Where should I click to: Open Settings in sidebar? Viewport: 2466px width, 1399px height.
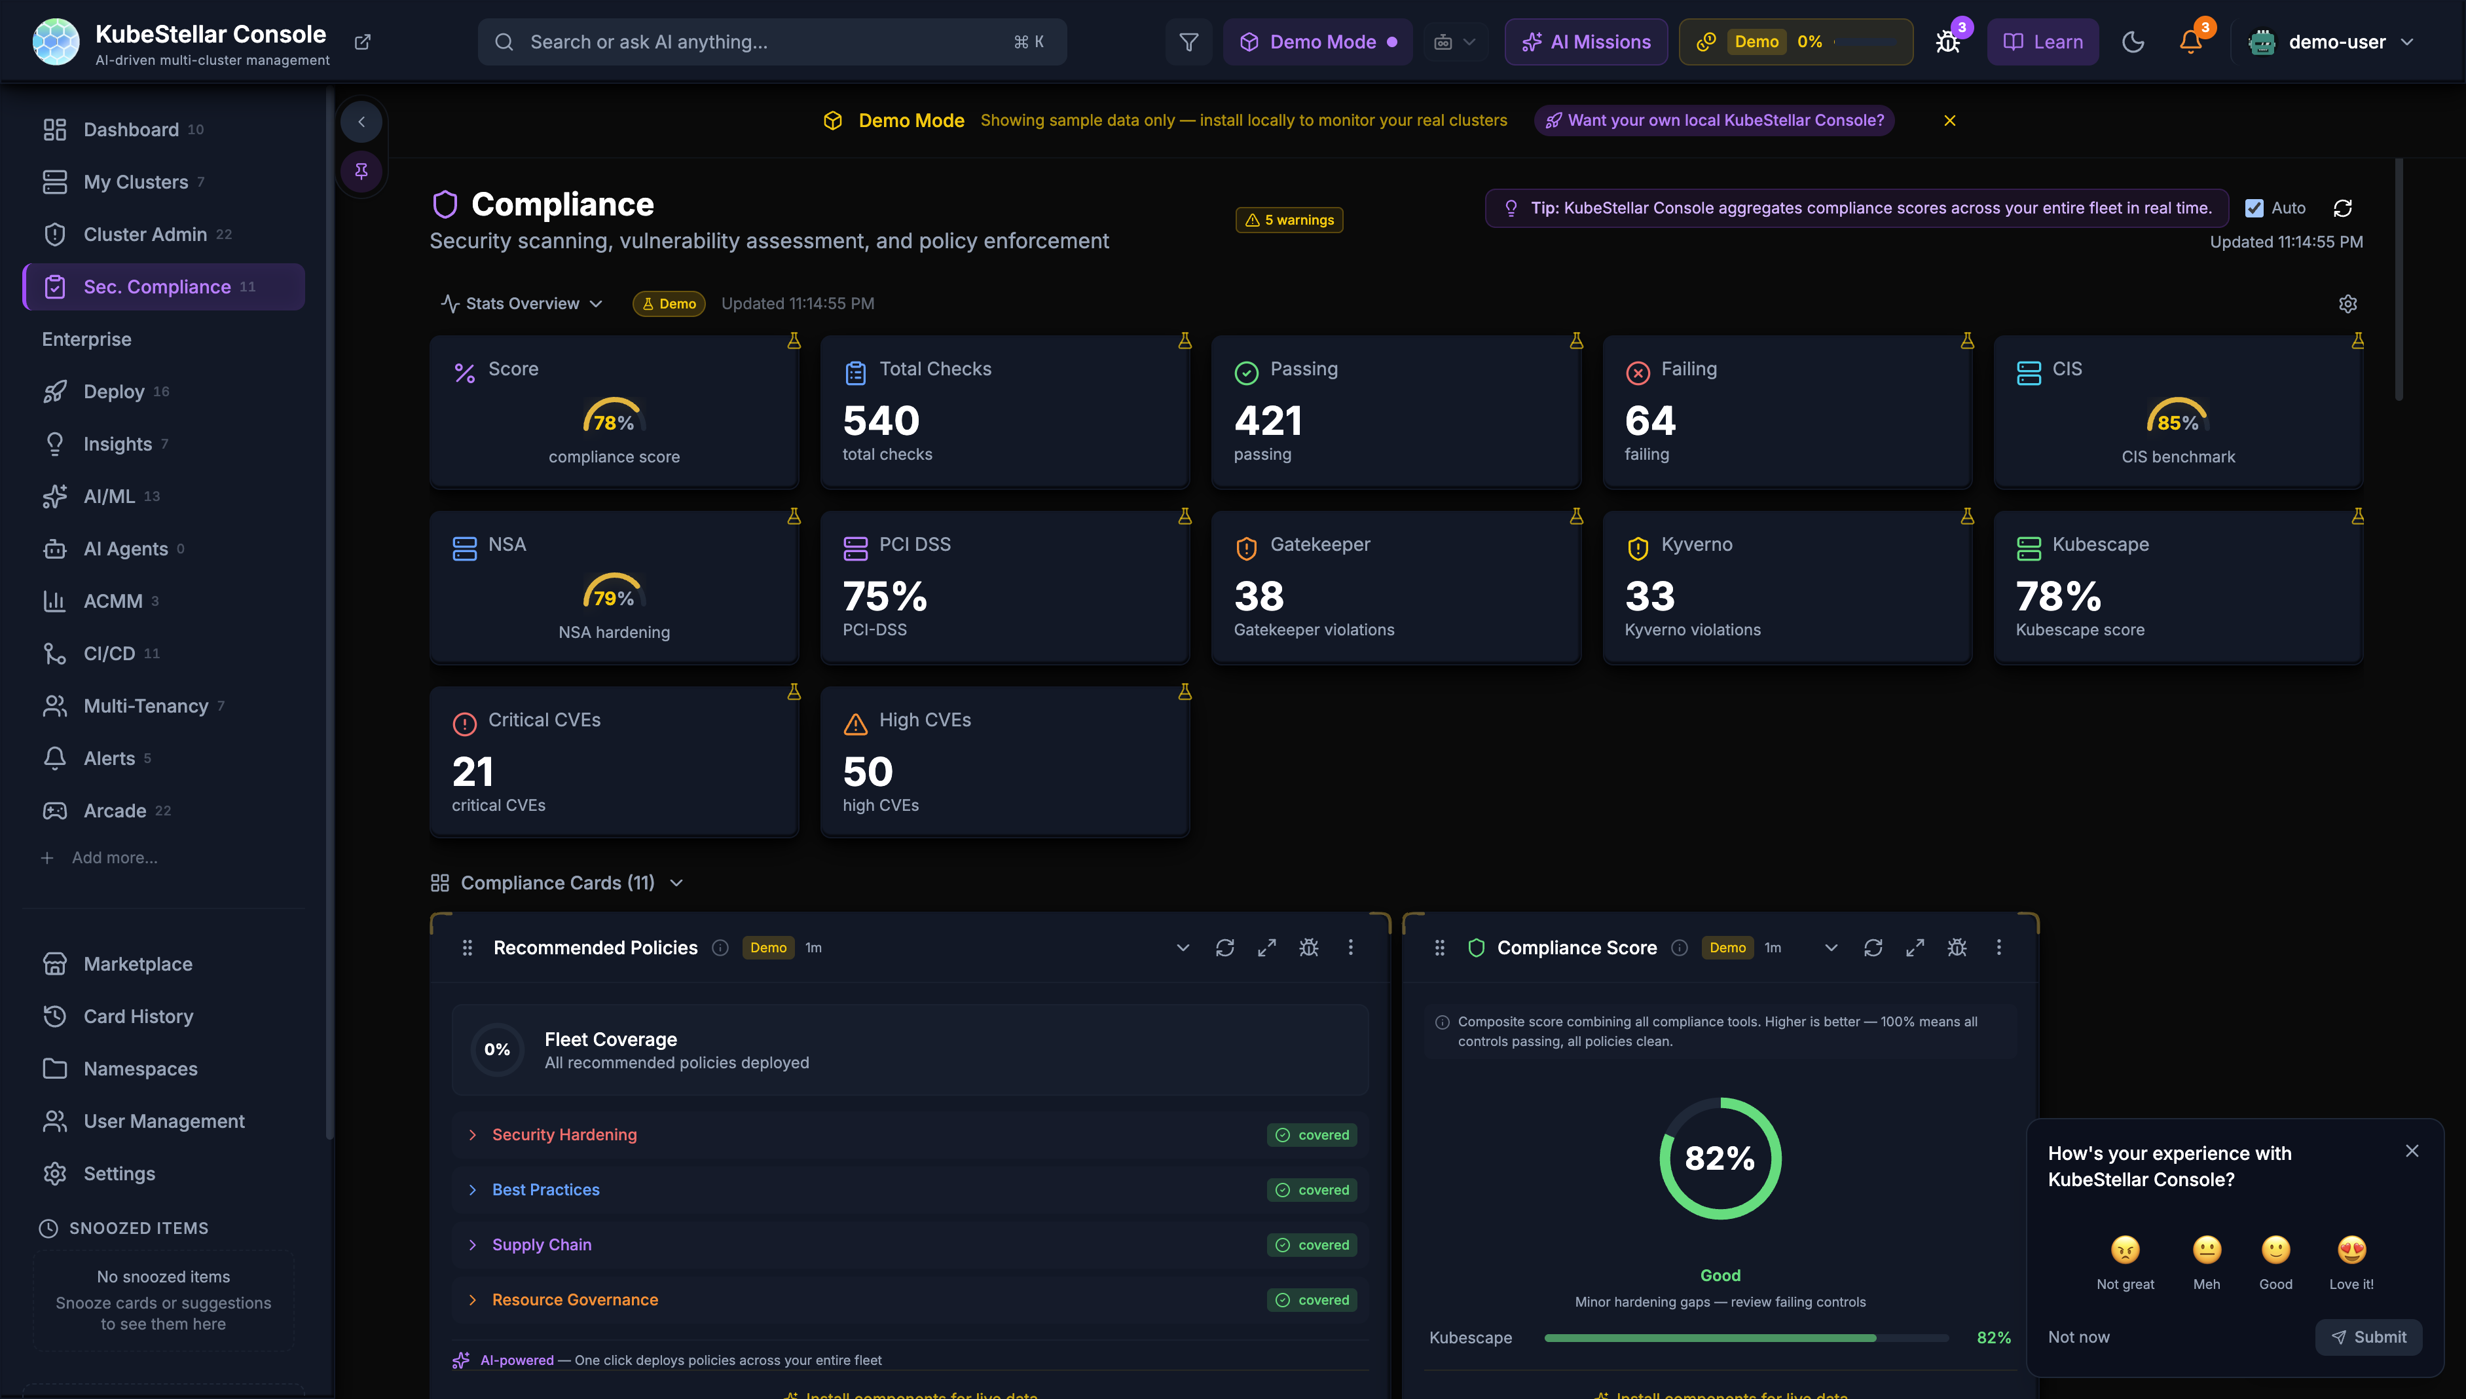pyautogui.click(x=163, y=1174)
